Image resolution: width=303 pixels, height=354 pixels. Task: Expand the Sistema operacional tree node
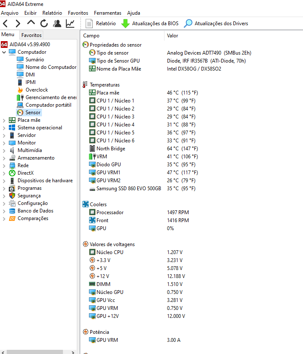[x=4, y=128]
